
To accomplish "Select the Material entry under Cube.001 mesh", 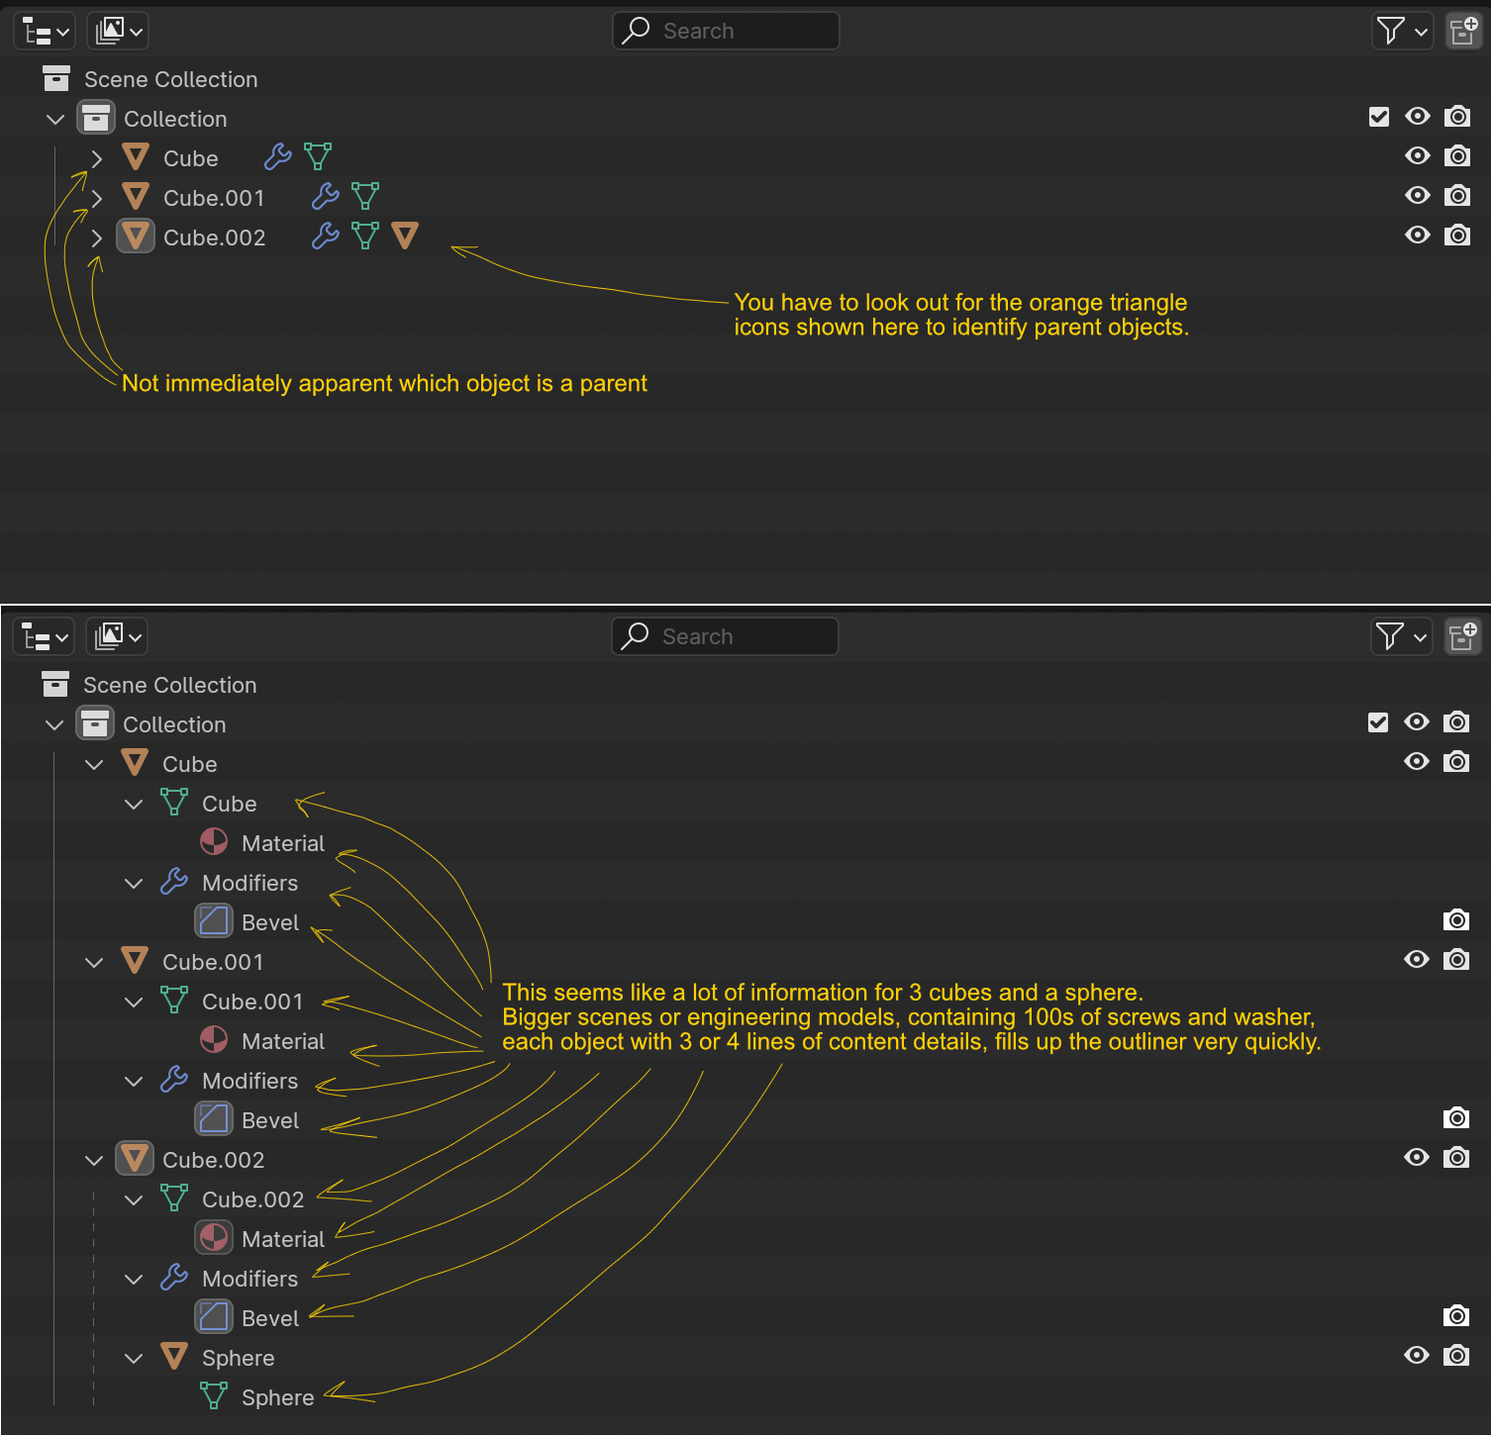I will pos(283,1041).
